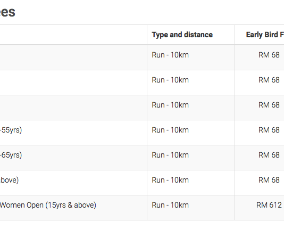Click the 'Women Open (15yrs & above)' category
The image size is (284, 230).
pos(48,205)
